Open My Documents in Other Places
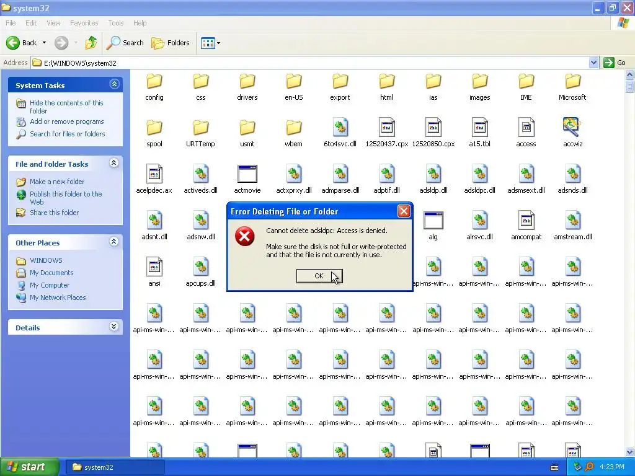This screenshot has width=635, height=476. point(51,273)
